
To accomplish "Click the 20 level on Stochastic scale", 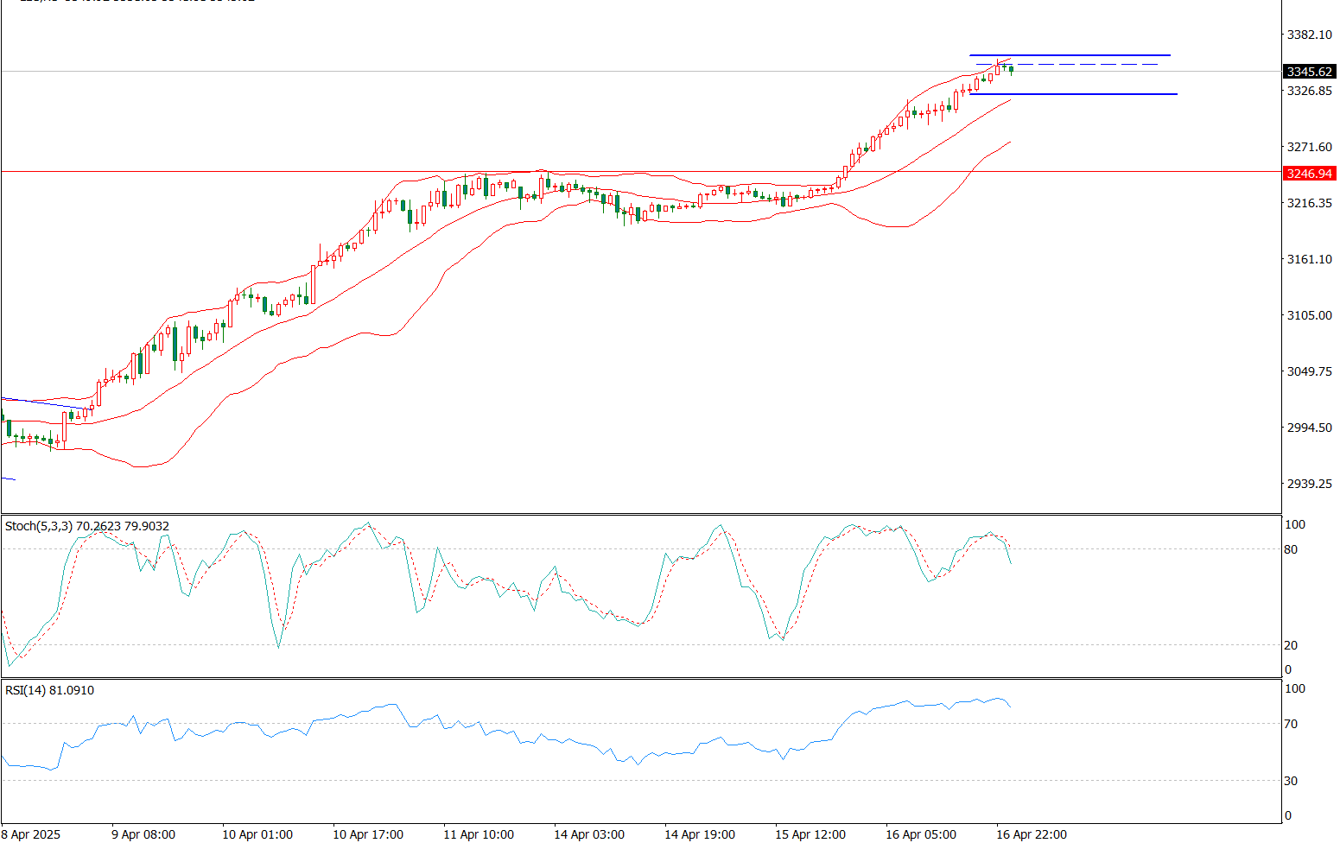I will tap(1291, 645).
